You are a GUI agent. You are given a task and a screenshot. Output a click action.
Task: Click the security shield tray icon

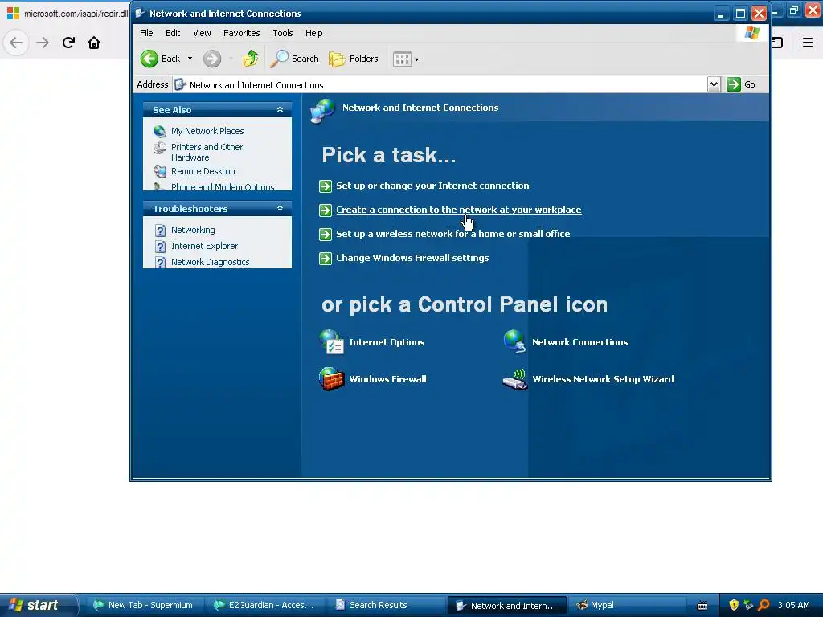(x=735, y=605)
